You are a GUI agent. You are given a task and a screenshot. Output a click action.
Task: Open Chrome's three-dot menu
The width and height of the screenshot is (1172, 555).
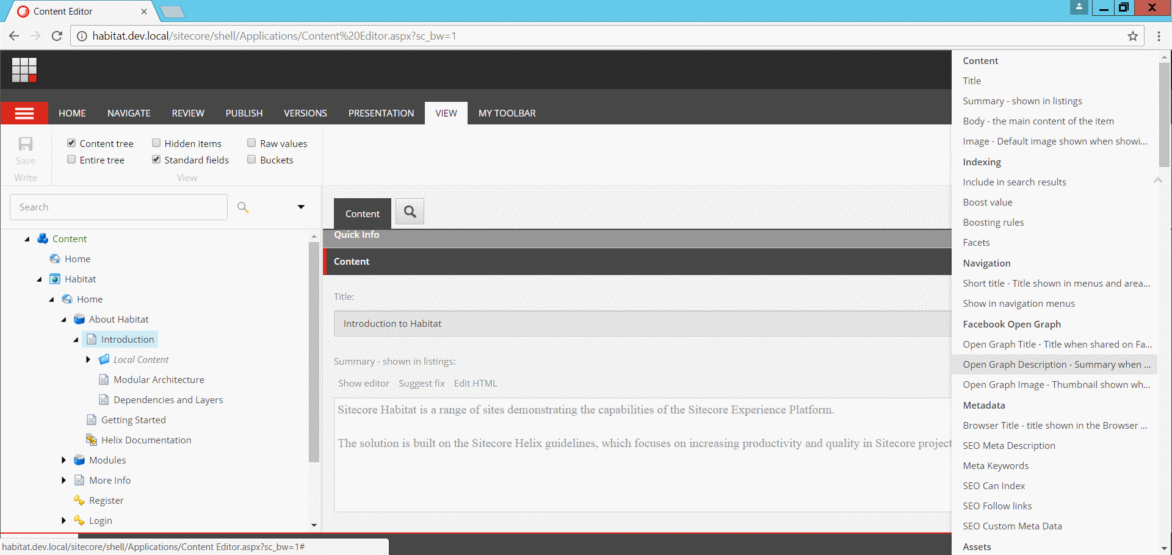point(1159,36)
